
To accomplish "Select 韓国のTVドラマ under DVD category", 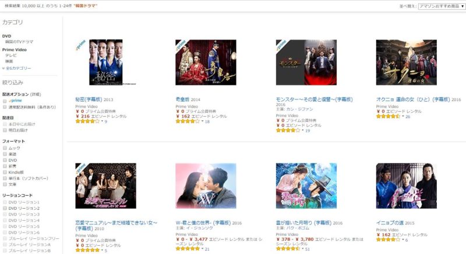I will coord(19,42).
